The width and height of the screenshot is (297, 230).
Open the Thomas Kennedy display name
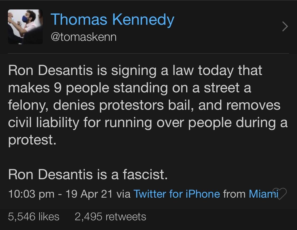(112, 19)
